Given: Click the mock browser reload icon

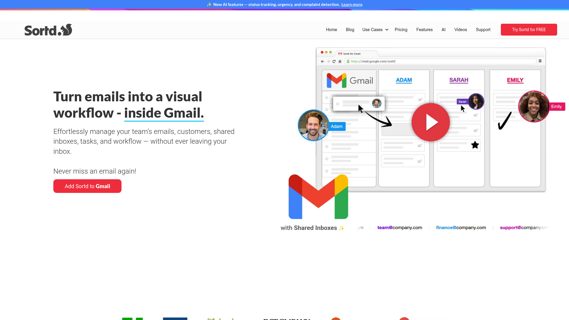Looking at the screenshot, I should [334, 61].
